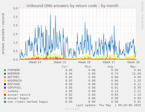Click the Munin 2.0.67 version text

point(72,109)
